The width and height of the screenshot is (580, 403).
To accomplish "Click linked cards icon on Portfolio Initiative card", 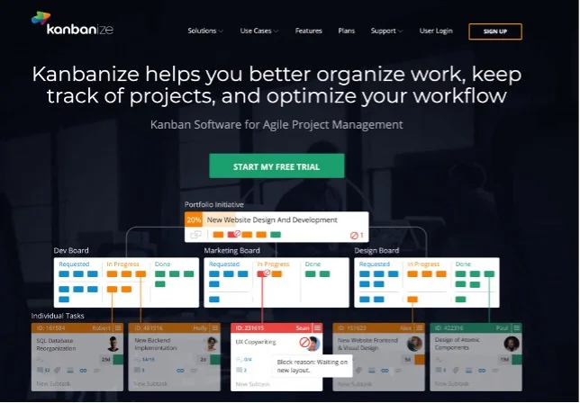I will pyautogui.click(x=195, y=235).
